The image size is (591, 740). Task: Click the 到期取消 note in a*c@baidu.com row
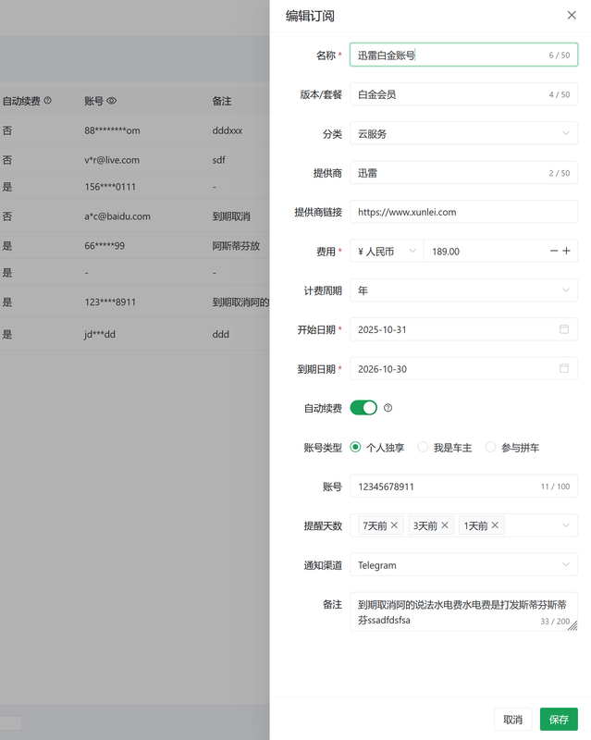pos(231,216)
